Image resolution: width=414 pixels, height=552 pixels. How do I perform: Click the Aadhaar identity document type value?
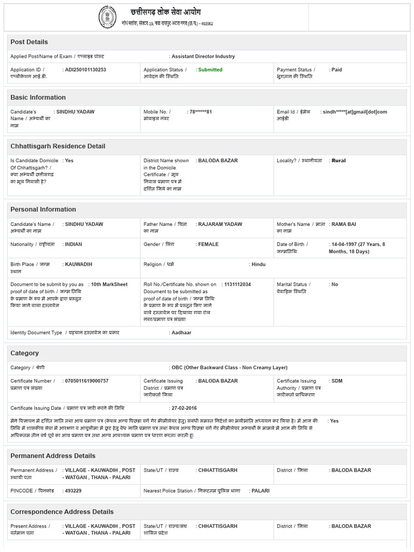(x=181, y=333)
